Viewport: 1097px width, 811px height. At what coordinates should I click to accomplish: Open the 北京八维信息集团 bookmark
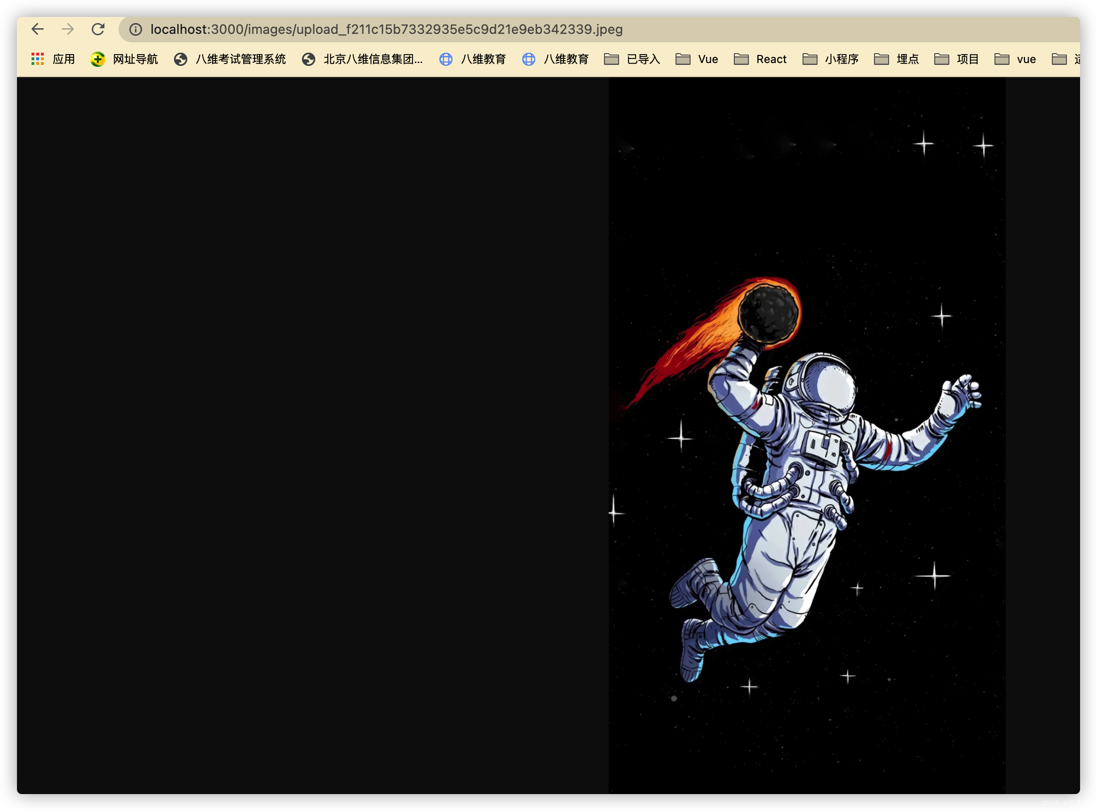(362, 59)
